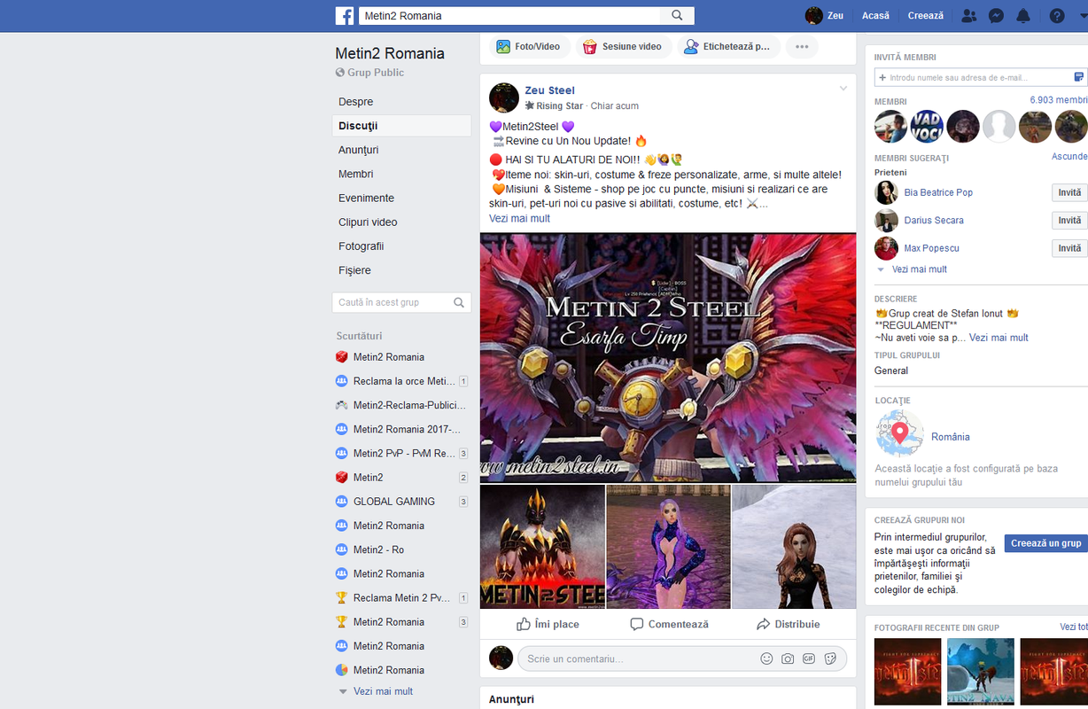The height and width of the screenshot is (709, 1088).
Task: Click the emoji icon in comment box
Action: click(766, 658)
